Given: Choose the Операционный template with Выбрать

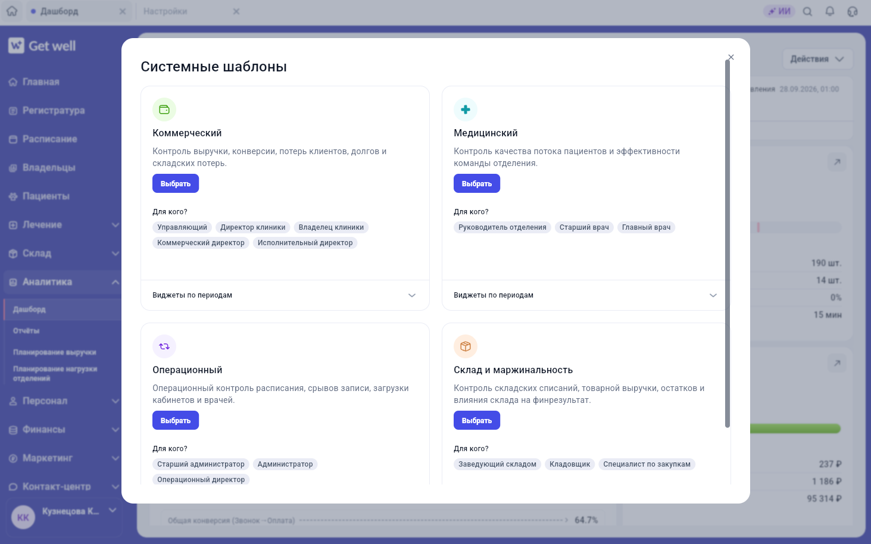Looking at the screenshot, I should pyautogui.click(x=176, y=420).
